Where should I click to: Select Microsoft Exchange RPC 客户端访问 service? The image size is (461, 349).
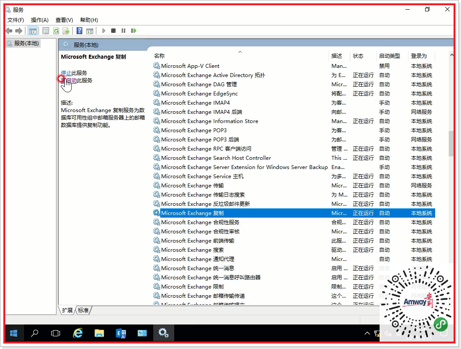click(294, 149)
